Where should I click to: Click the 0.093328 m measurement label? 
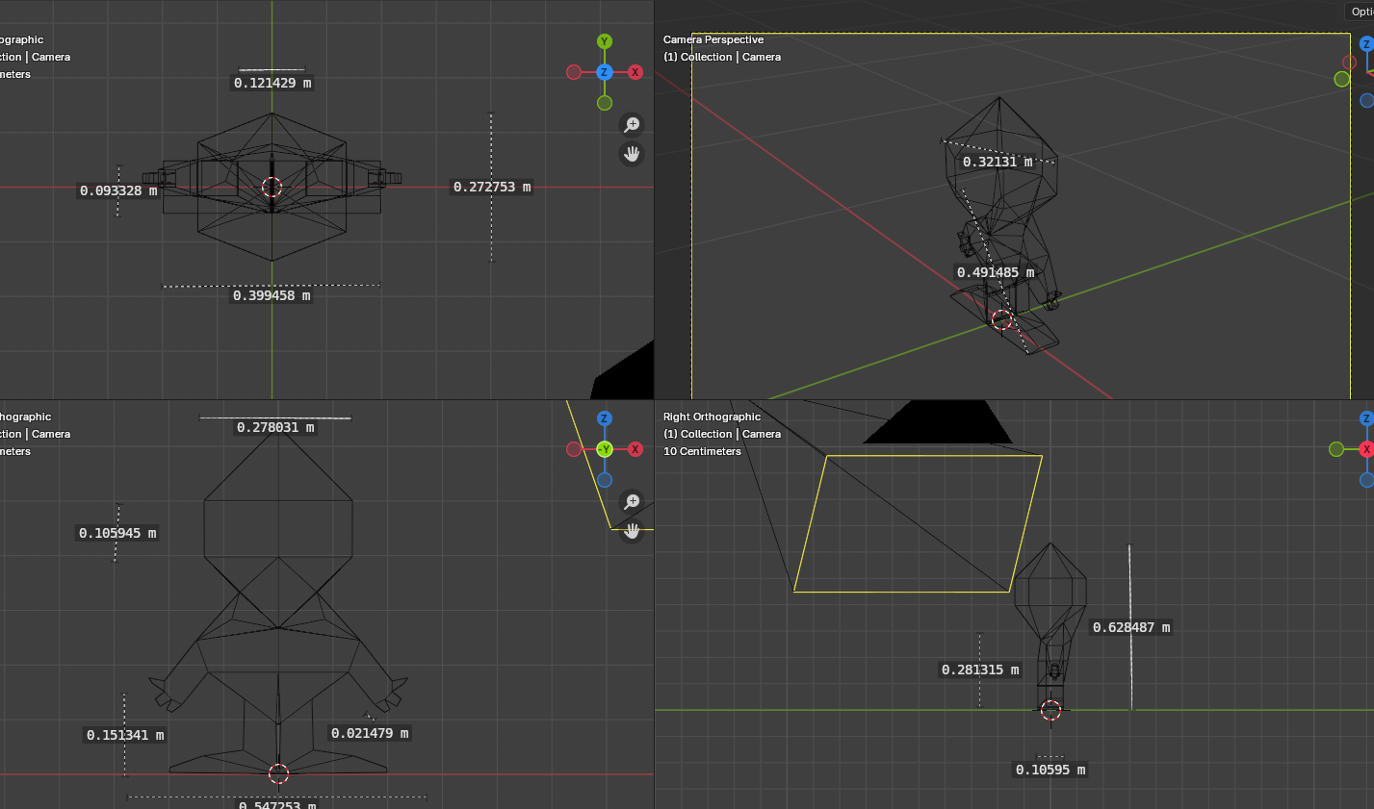(118, 190)
